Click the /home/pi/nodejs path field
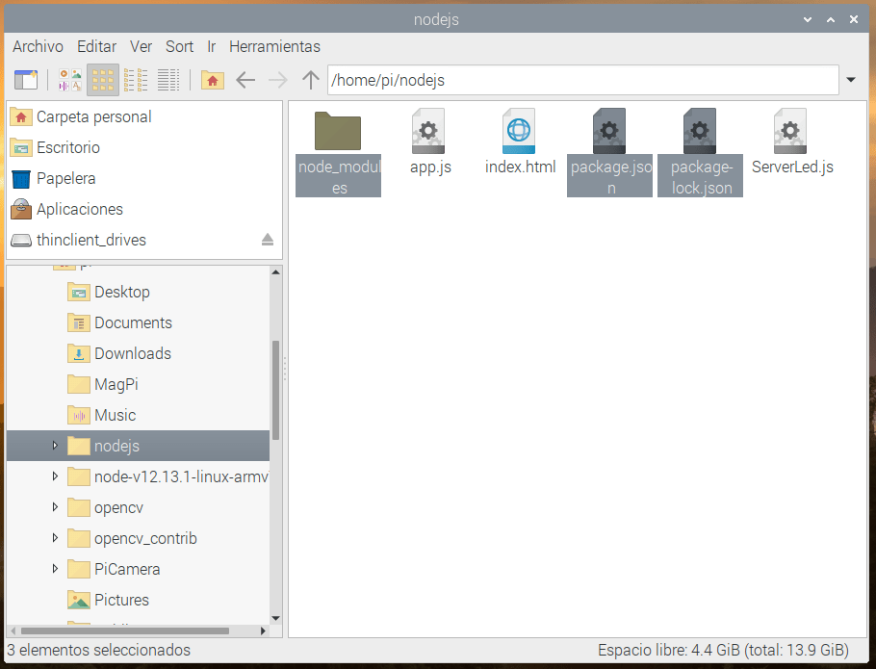 (582, 80)
